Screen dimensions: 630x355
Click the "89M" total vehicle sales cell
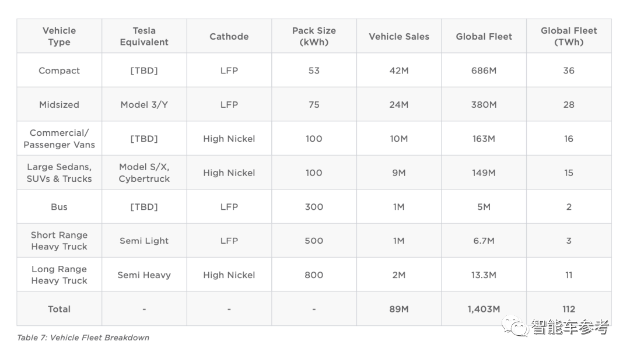tap(399, 309)
